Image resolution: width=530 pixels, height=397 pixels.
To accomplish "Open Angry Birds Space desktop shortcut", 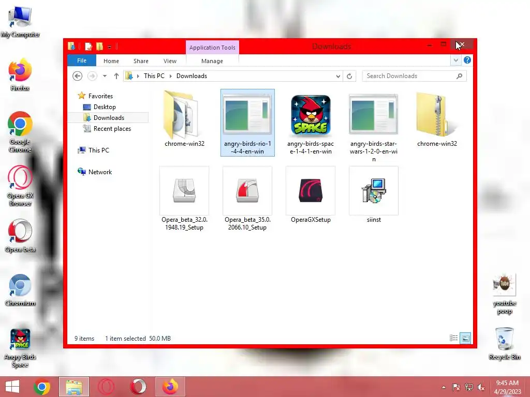I will 20,348.
